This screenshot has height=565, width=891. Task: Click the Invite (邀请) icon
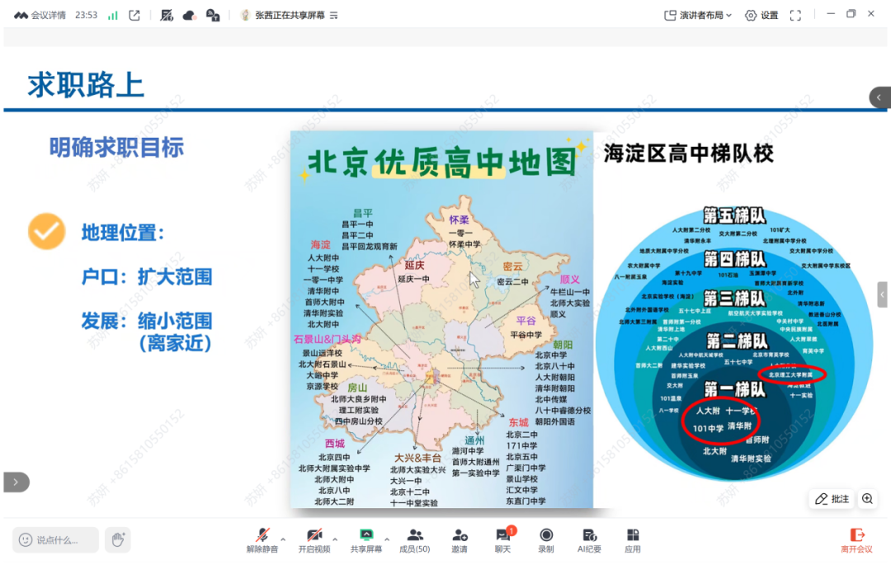[460, 537]
